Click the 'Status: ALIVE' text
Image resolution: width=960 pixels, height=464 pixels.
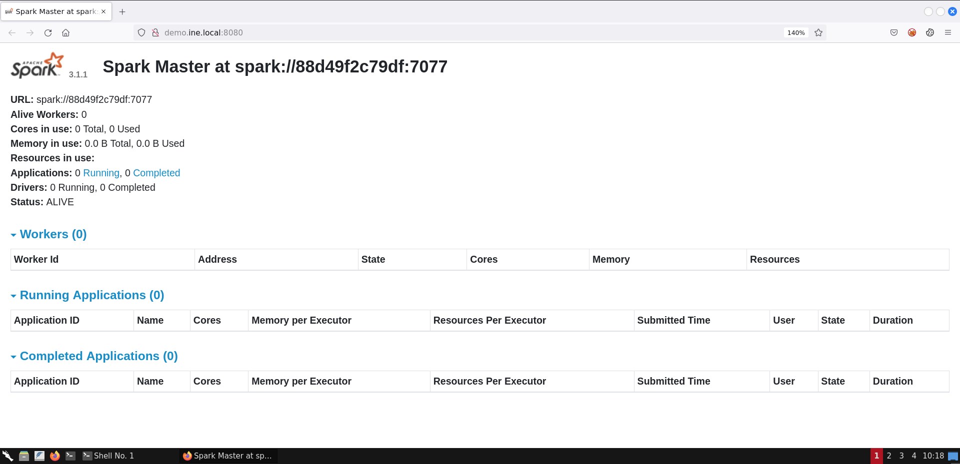42,202
